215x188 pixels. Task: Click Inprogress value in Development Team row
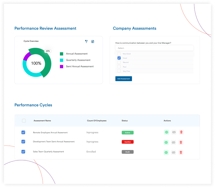[x=92, y=141]
